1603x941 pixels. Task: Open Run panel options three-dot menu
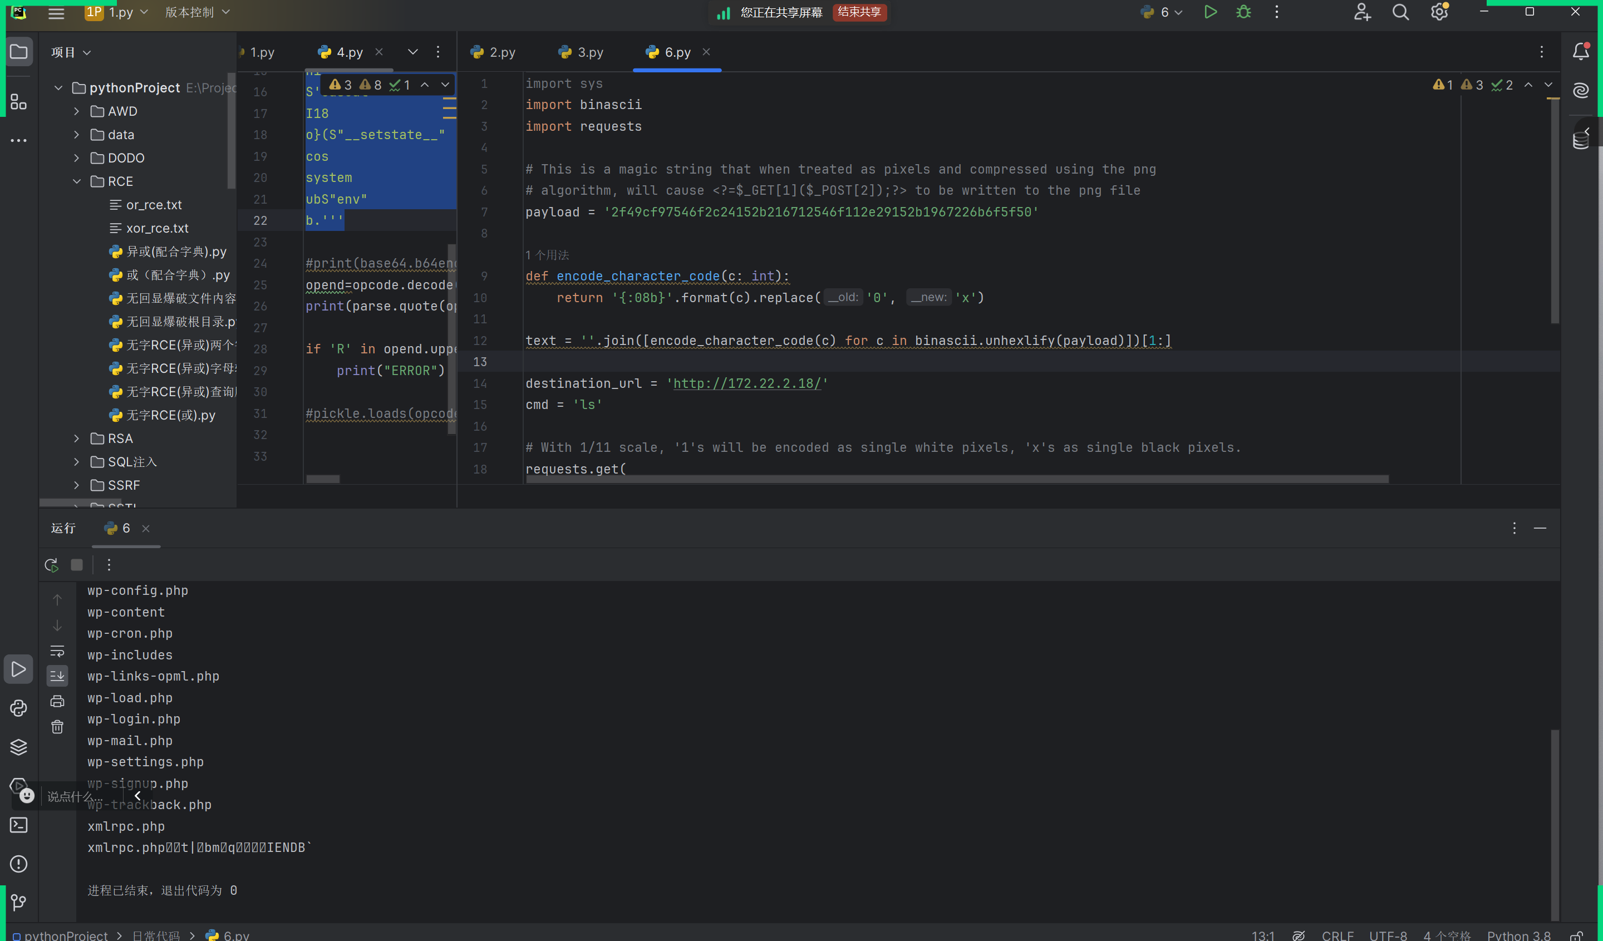(x=1514, y=528)
